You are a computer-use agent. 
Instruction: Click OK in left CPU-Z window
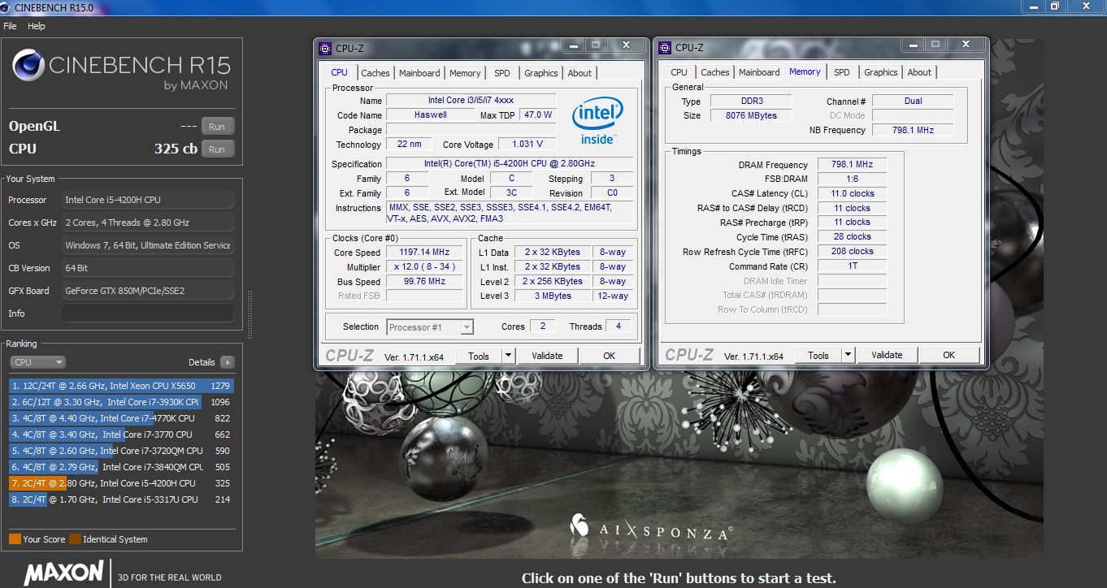(610, 356)
